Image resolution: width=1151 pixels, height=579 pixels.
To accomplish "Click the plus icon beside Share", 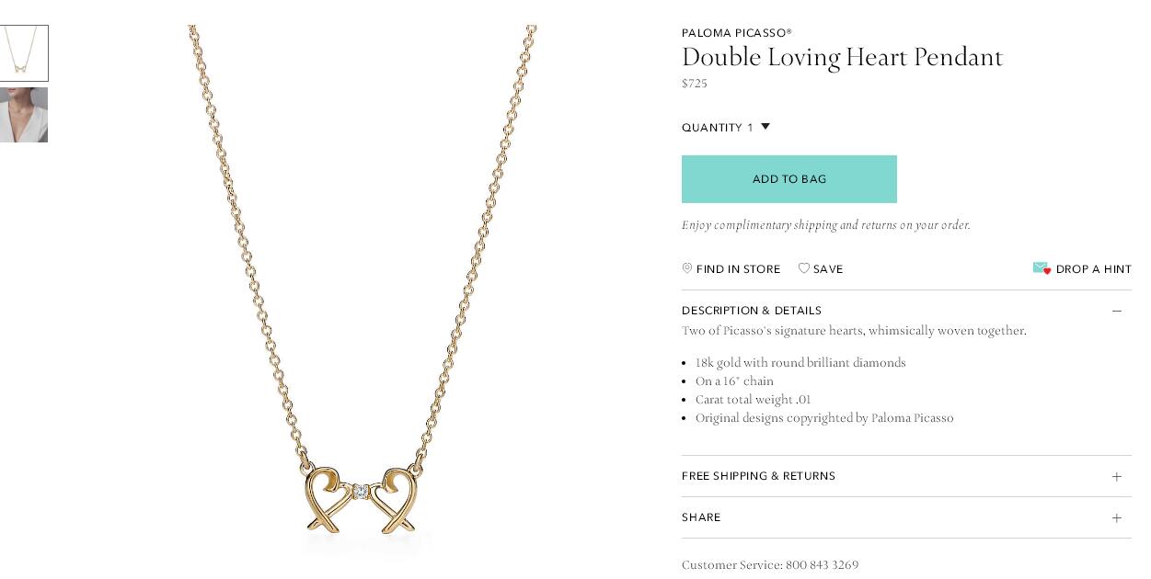I will click(x=1116, y=517).
